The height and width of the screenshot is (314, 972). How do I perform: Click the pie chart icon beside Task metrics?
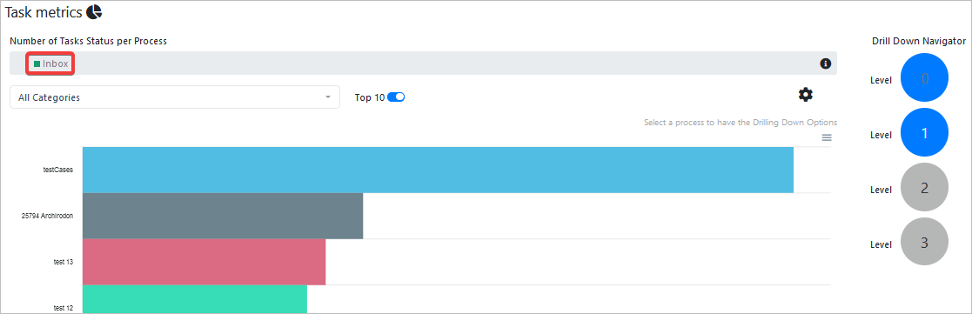click(94, 11)
